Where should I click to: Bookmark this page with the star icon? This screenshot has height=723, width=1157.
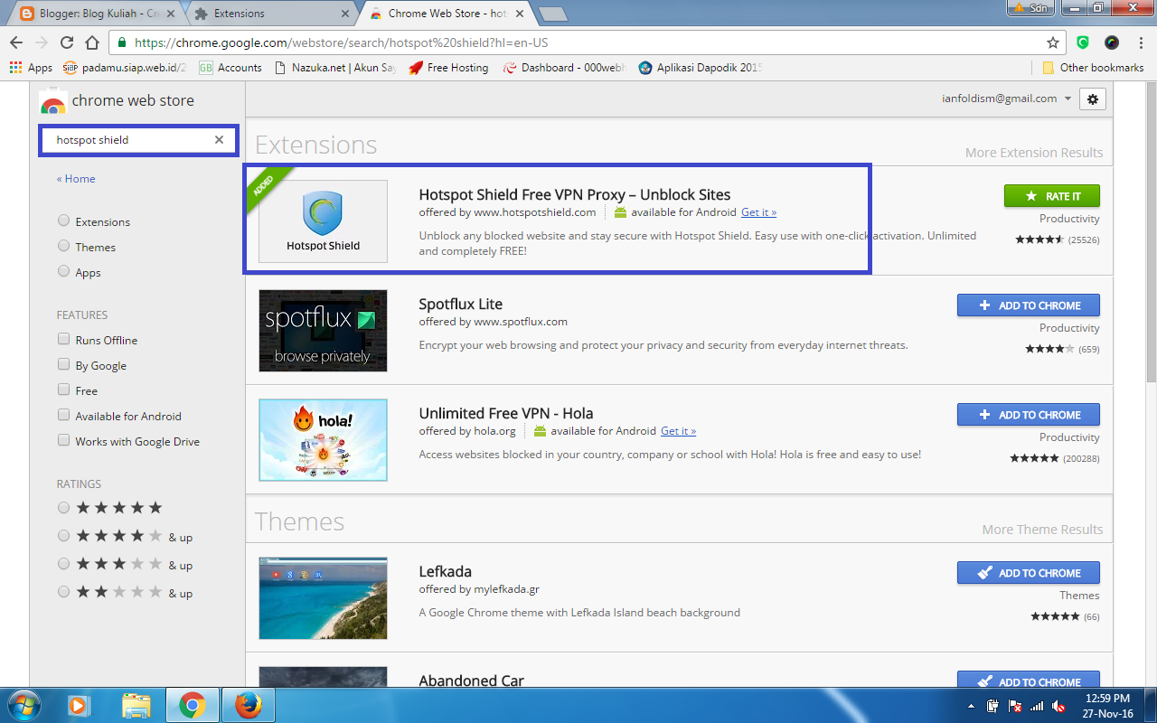1053,42
